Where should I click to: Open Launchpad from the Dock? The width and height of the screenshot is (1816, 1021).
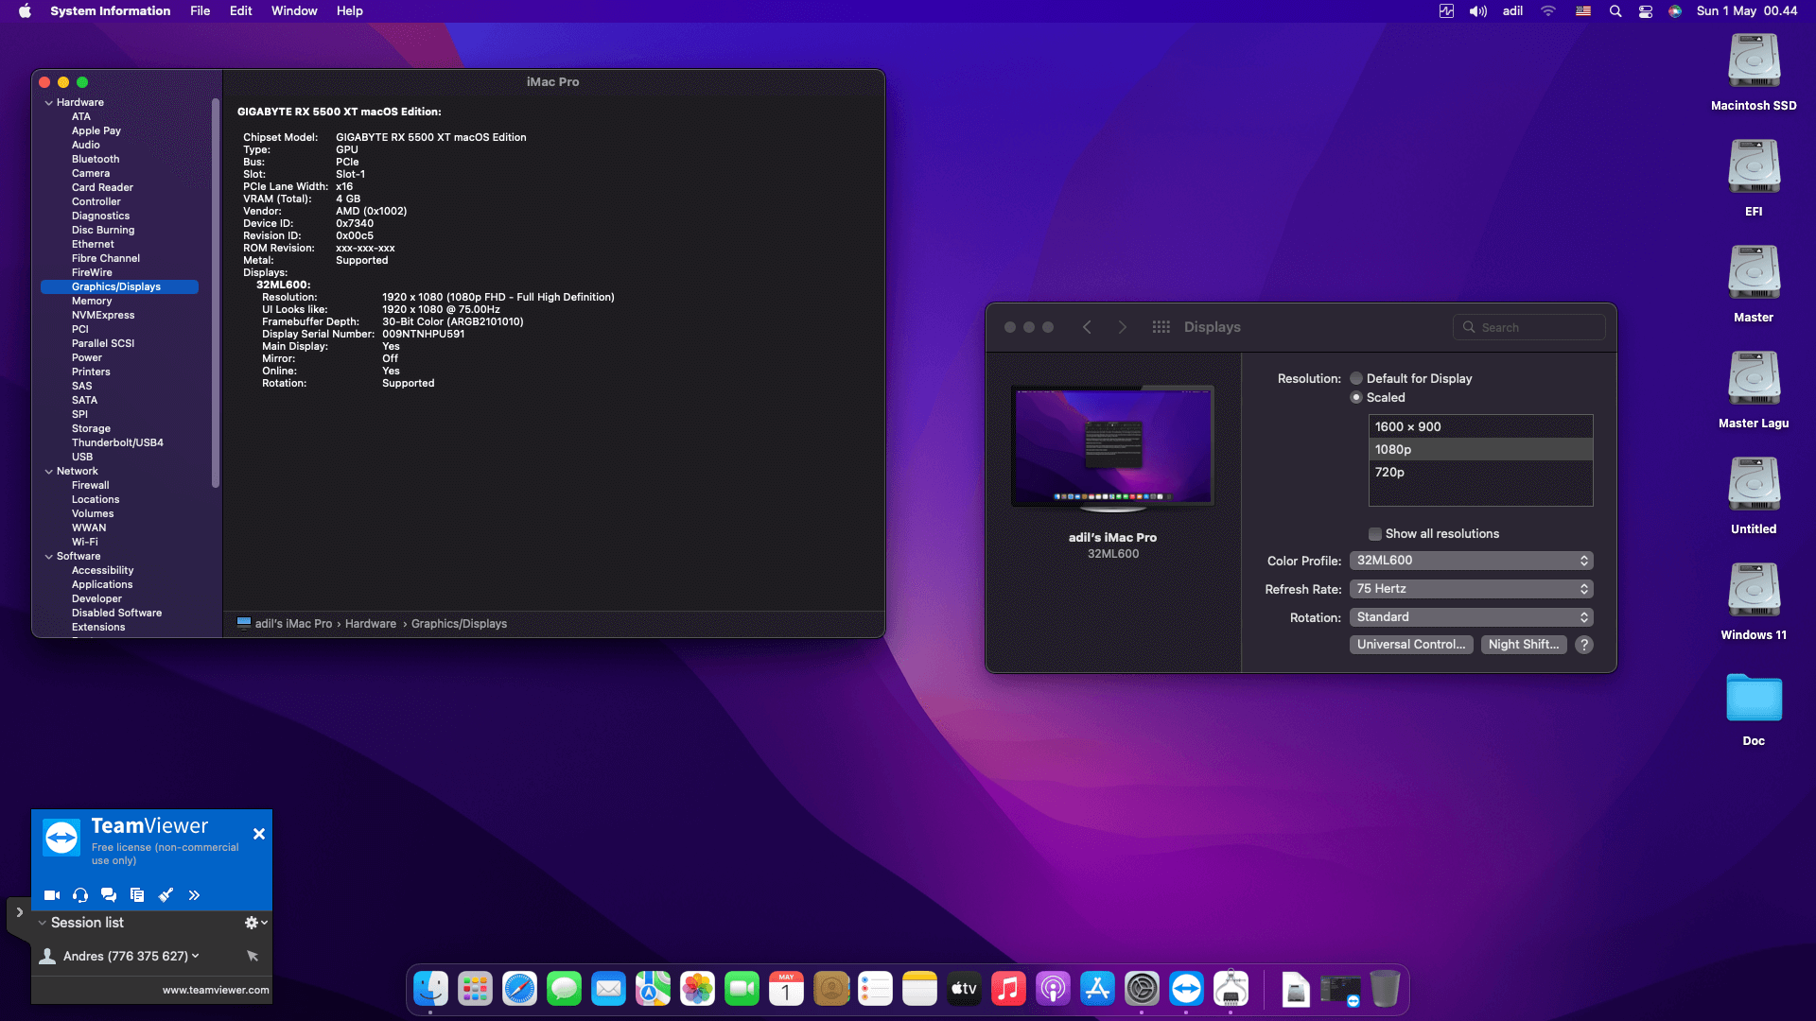coord(475,989)
